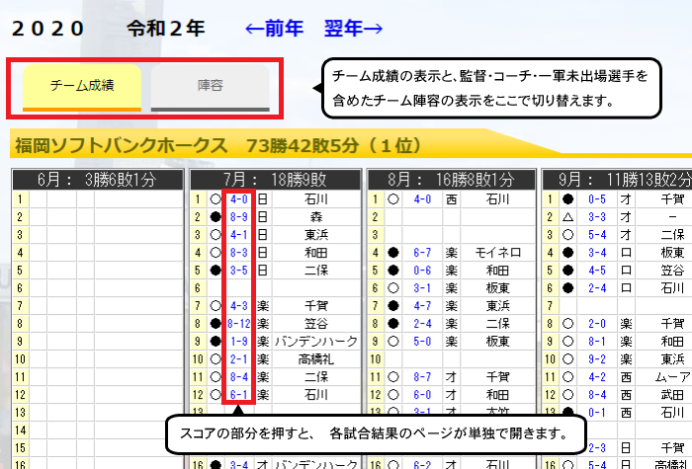Open July 8 game score 8-12
Image resolution: width=692 pixels, height=469 pixels.
239,324
